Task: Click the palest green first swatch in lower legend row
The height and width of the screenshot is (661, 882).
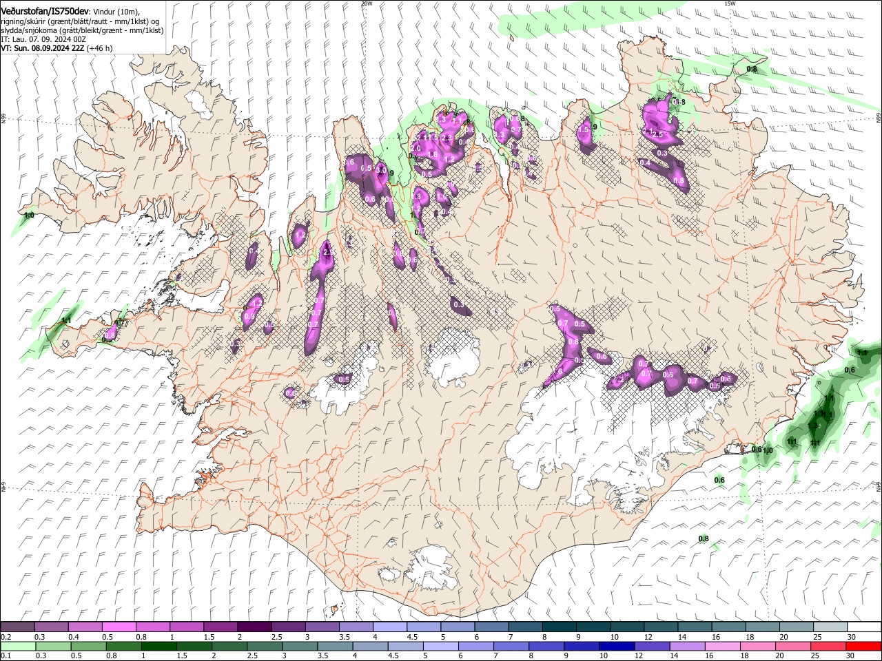Action: coord(18,646)
